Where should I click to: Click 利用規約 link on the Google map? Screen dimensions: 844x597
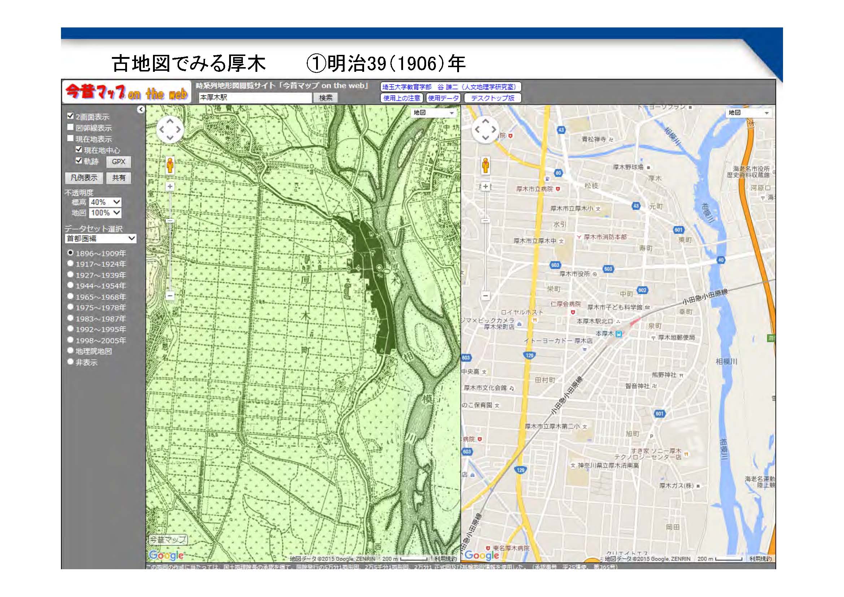761,559
